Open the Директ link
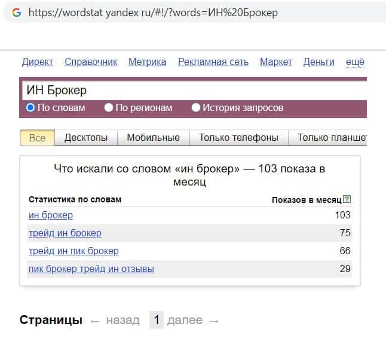The image size is (386, 358). pos(38,62)
